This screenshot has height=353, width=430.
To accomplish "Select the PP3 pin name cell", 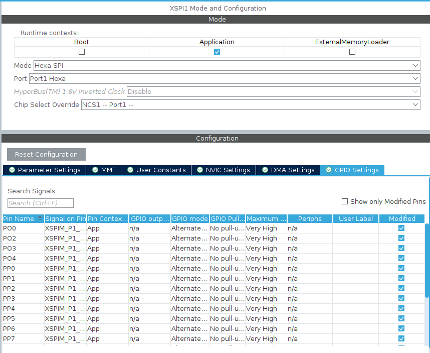I will click(x=24, y=299).
